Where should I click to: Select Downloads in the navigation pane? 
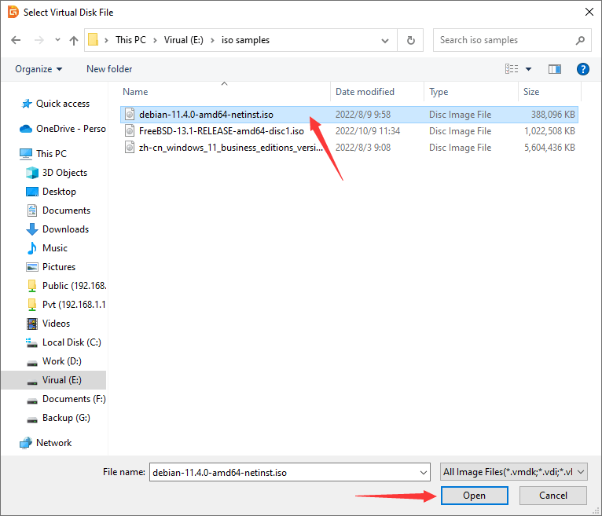coord(65,229)
